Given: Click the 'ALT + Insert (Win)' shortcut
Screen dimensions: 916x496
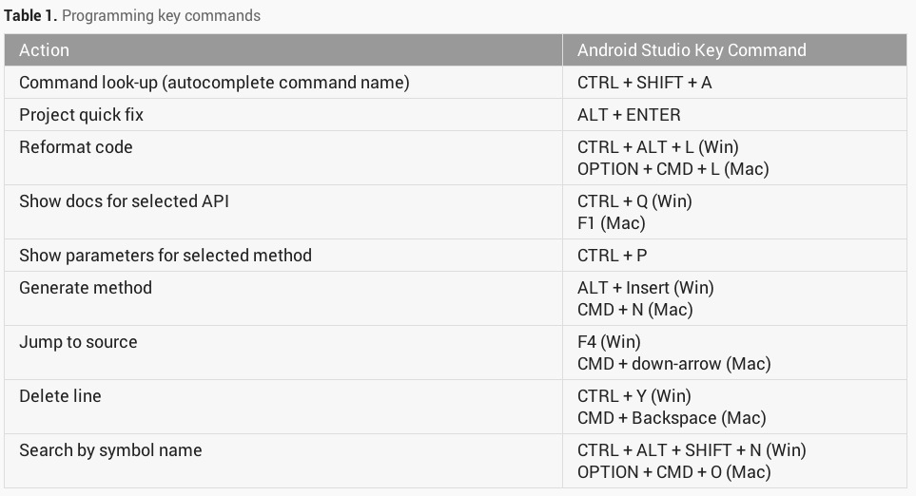Looking at the screenshot, I should pos(645,288).
